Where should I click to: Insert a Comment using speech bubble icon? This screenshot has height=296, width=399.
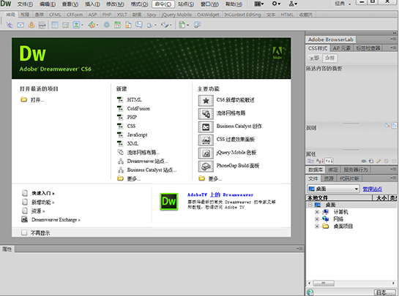pos(138,25)
